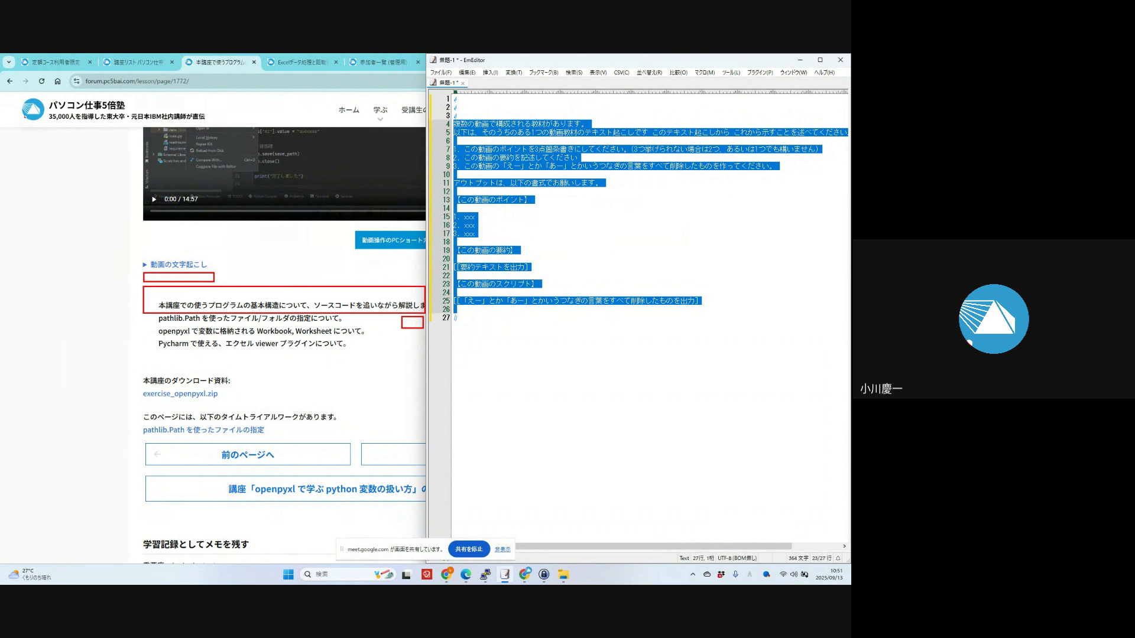
Task: Click the 共有を停止 button
Action: pos(469,549)
